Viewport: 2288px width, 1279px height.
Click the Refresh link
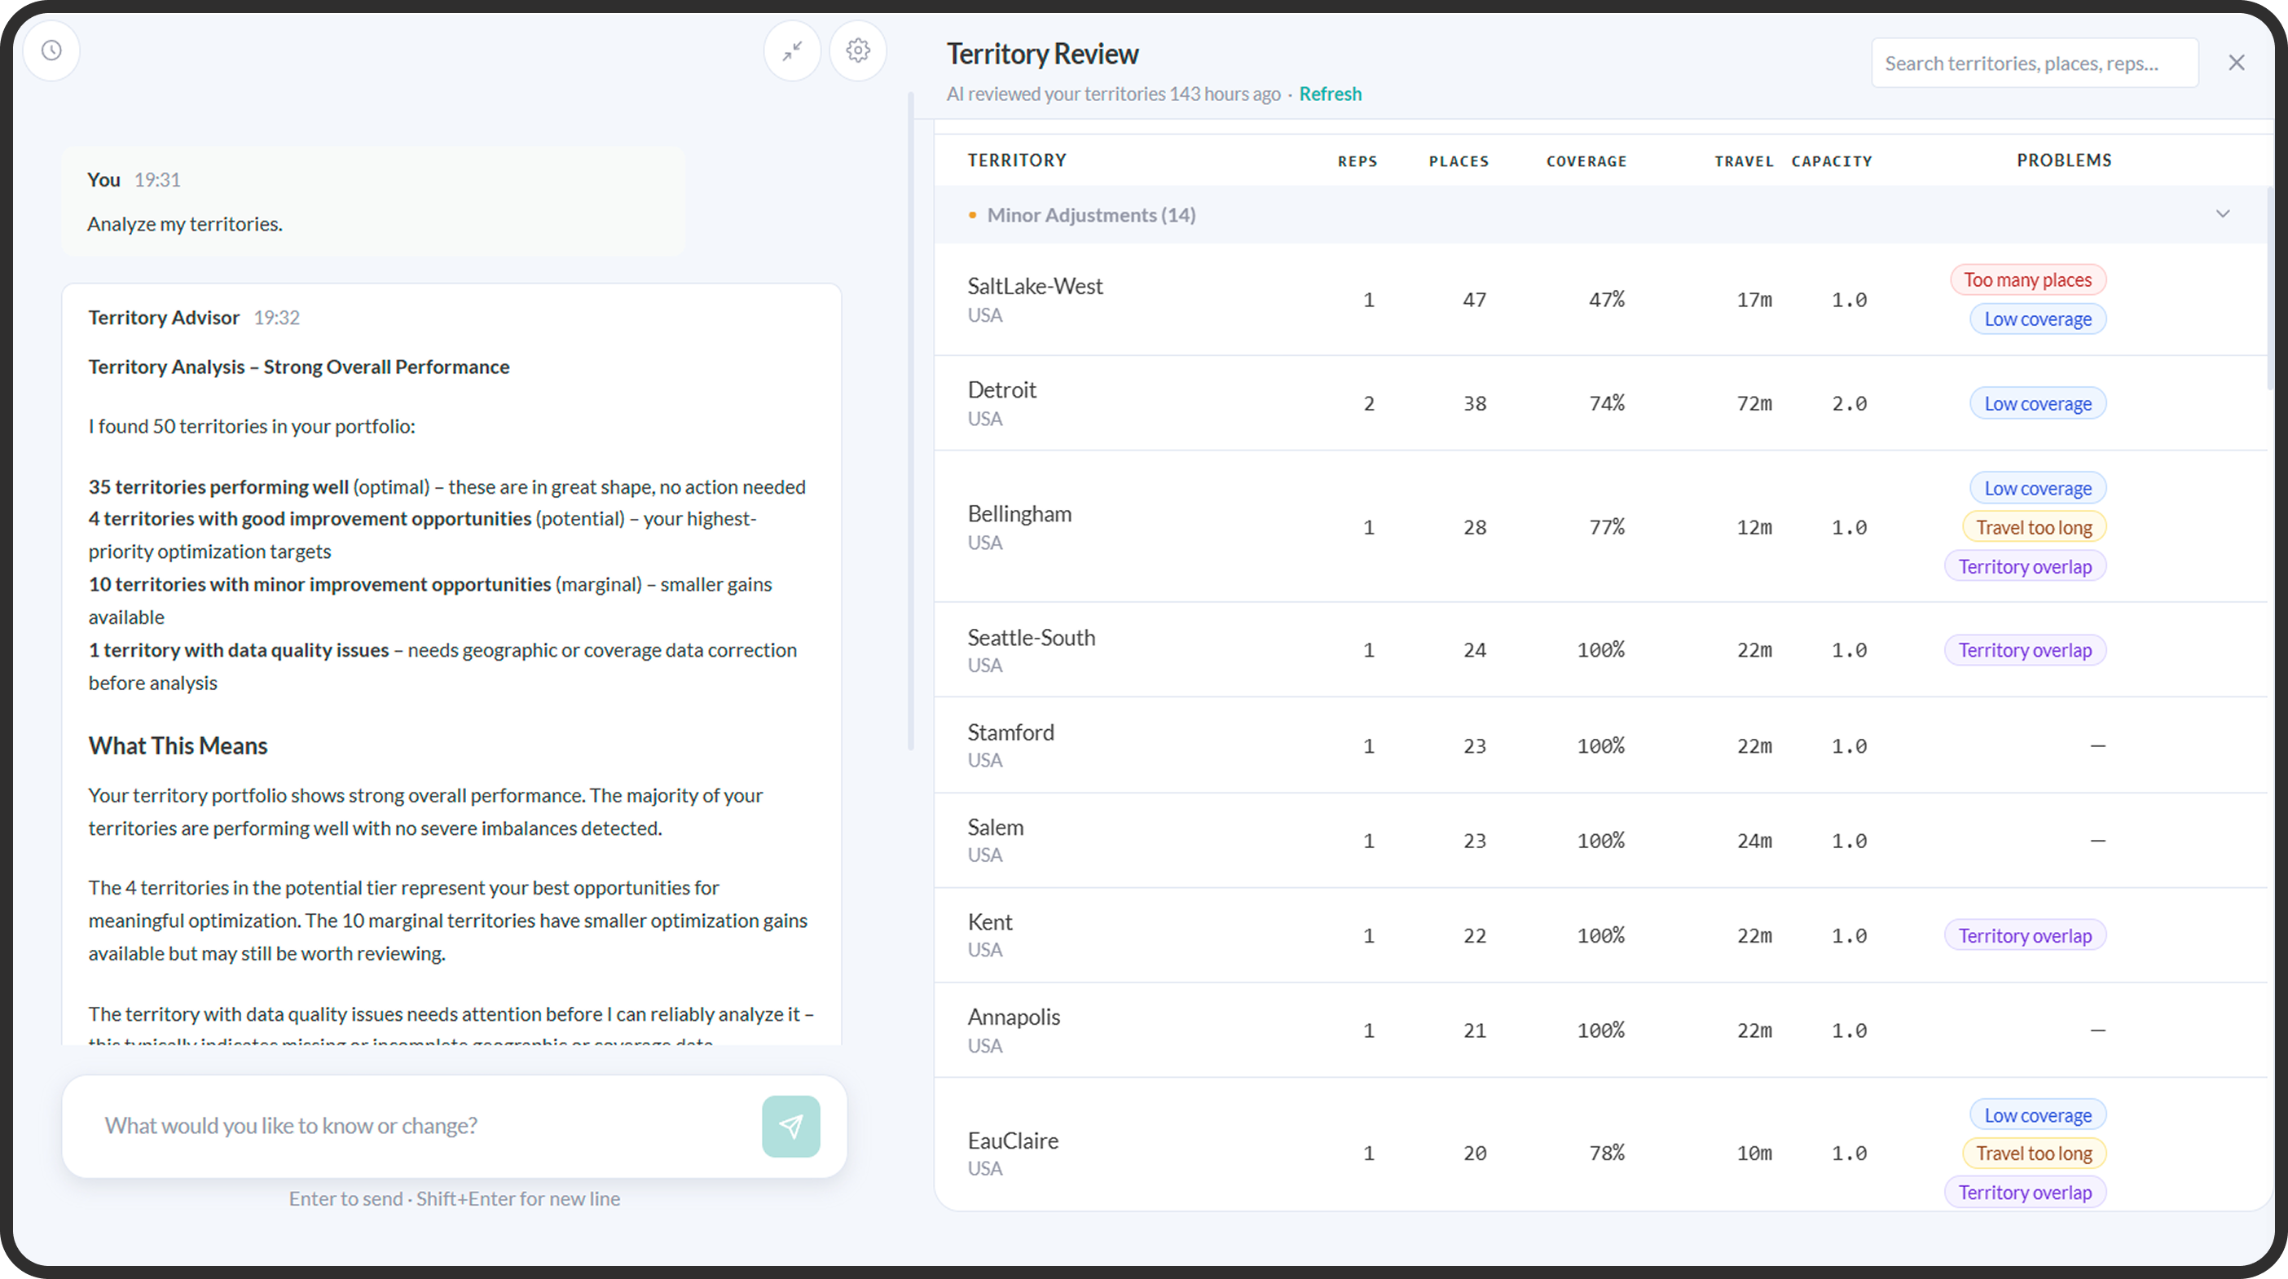click(x=1330, y=94)
